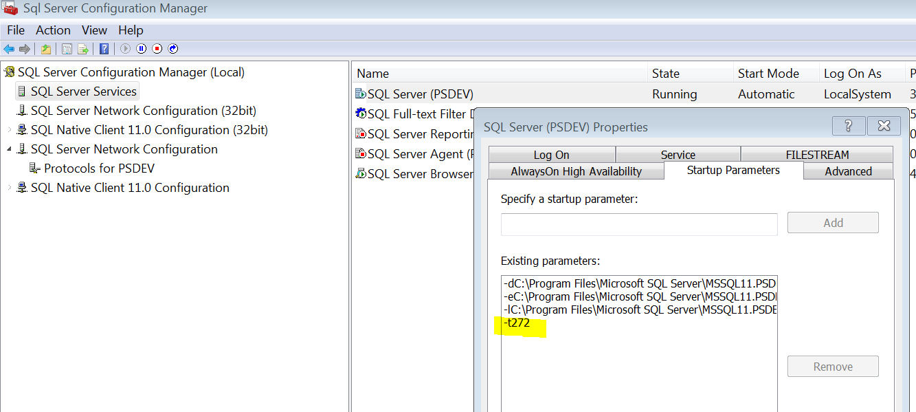Open the View menu
The image size is (916, 412).
coord(94,30)
